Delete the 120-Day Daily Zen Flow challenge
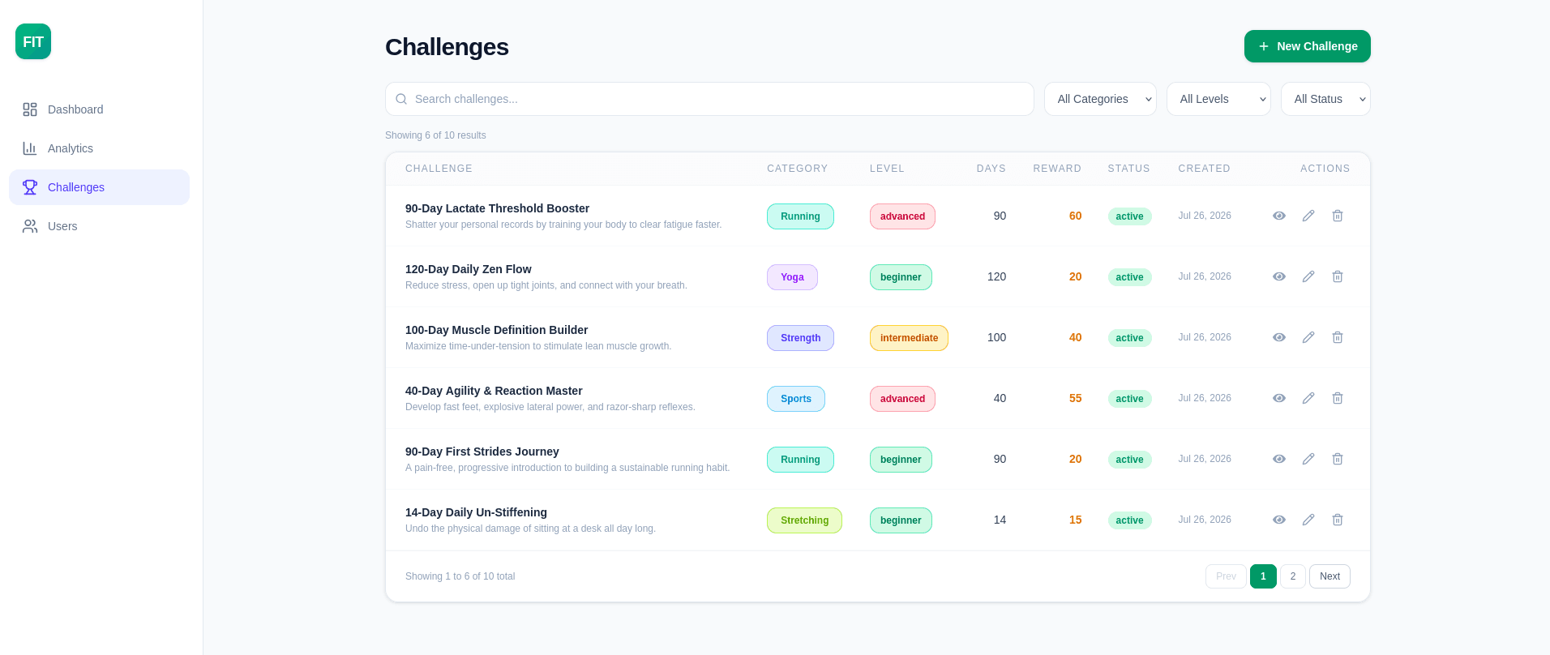The image size is (1550, 655). click(1338, 276)
